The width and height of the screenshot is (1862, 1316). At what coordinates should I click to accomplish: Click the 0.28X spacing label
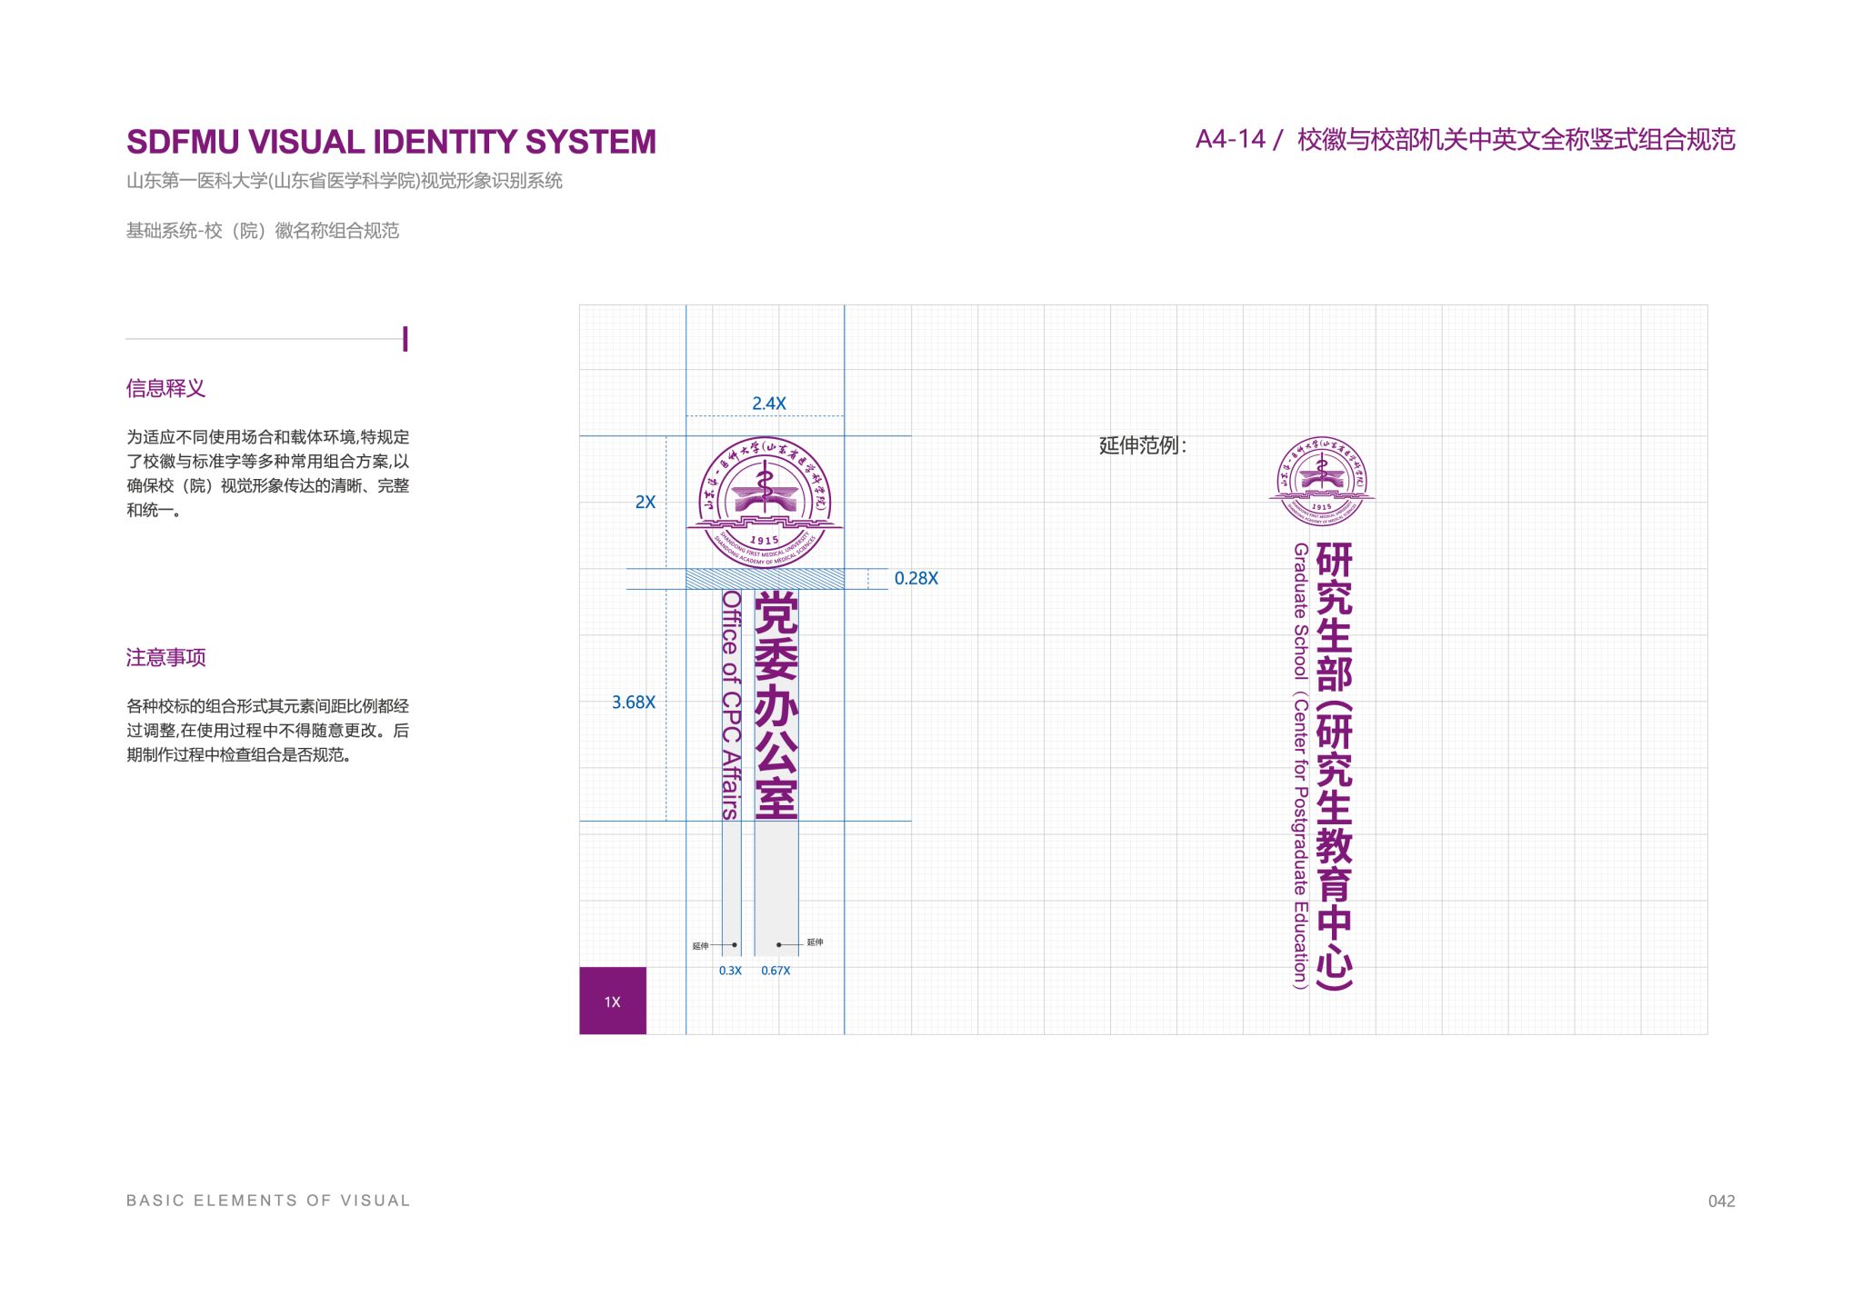[x=916, y=578]
